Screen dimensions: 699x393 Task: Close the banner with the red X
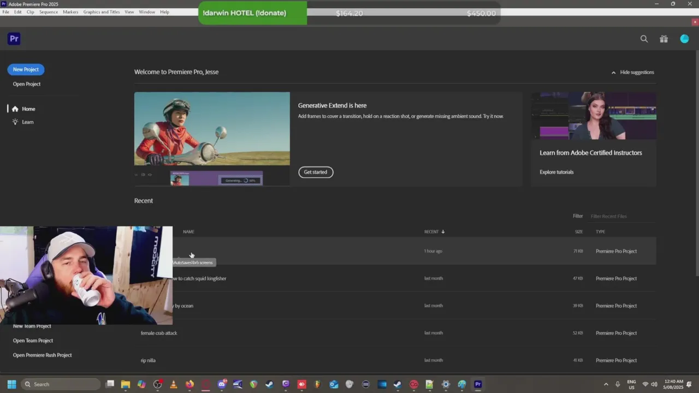click(695, 22)
